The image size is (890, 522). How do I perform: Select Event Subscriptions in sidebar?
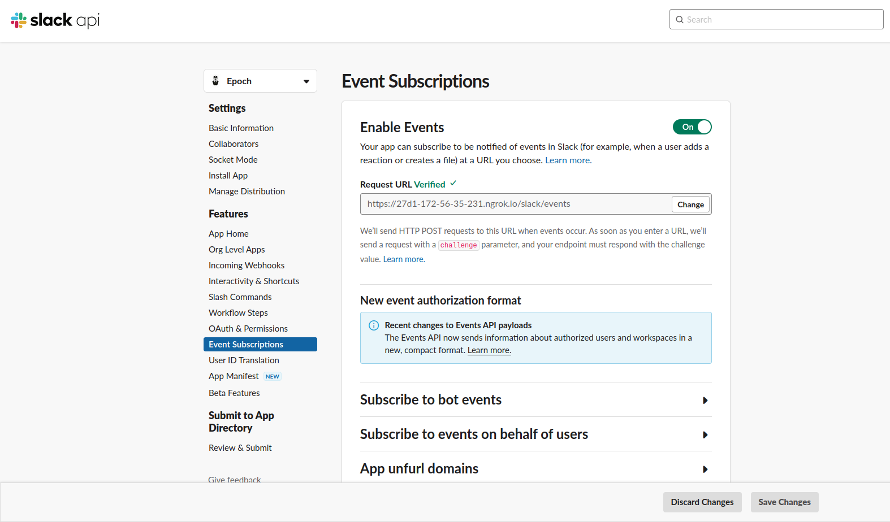[x=260, y=345]
